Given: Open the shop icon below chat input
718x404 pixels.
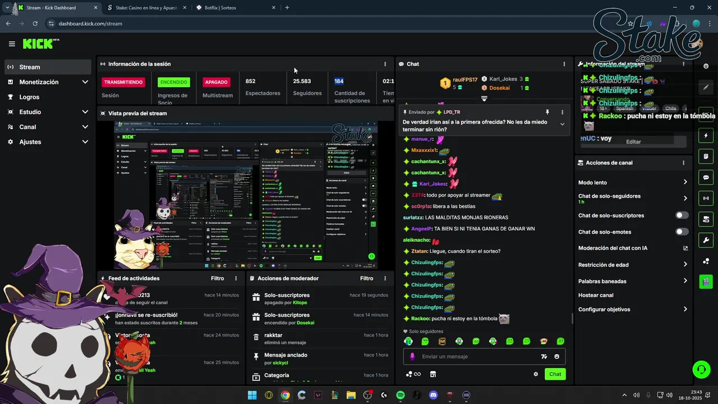Looking at the screenshot, I should (x=433, y=374).
